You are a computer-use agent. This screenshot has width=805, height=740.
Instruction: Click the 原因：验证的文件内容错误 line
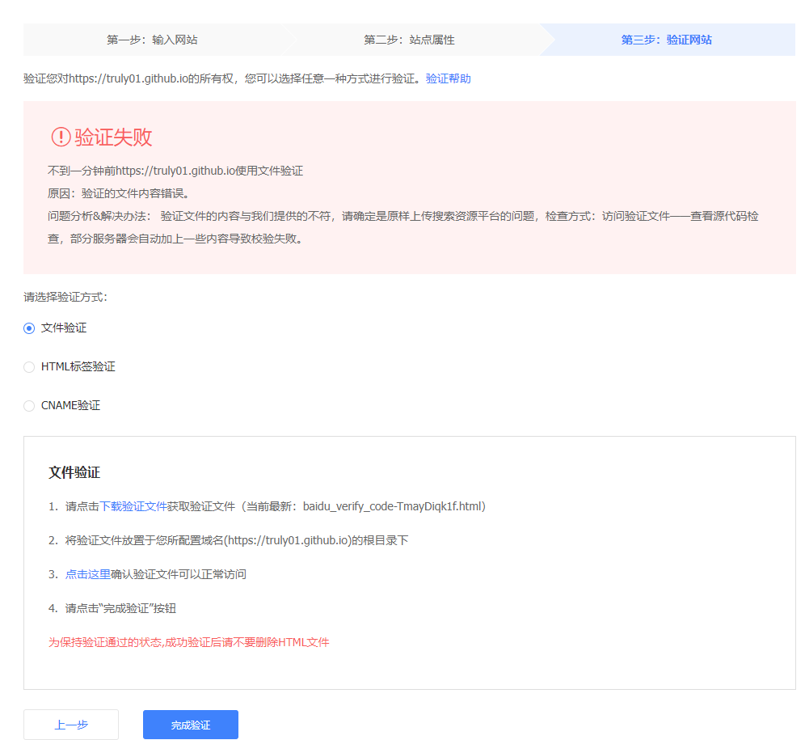point(118,193)
